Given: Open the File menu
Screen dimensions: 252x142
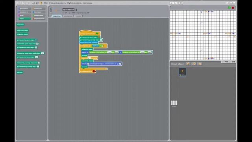Looking at the screenshot, I should [x=46, y=3].
